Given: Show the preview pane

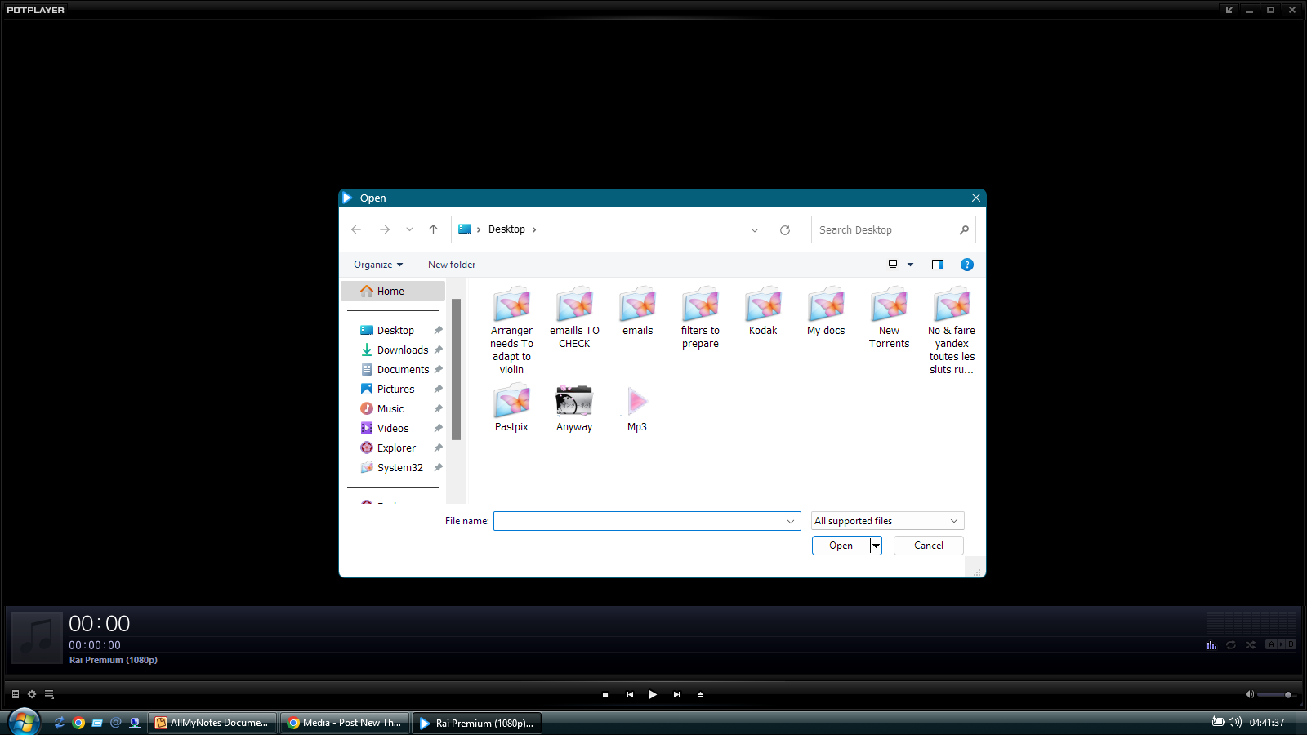Looking at the screenshot, I should (938, 265).
